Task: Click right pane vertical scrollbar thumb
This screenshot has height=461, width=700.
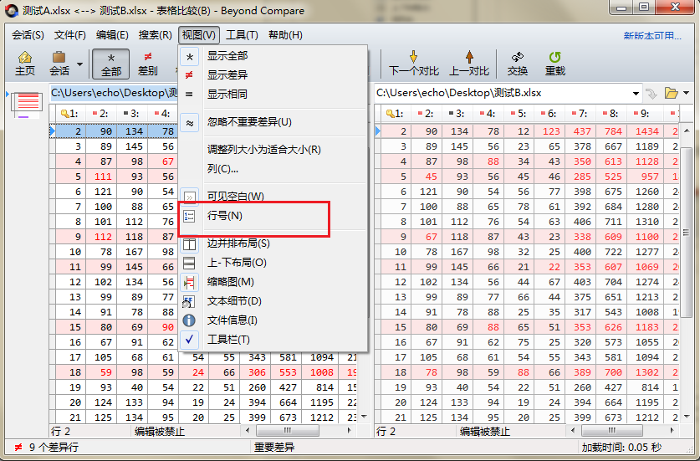Action: click(x=687, y=232)
